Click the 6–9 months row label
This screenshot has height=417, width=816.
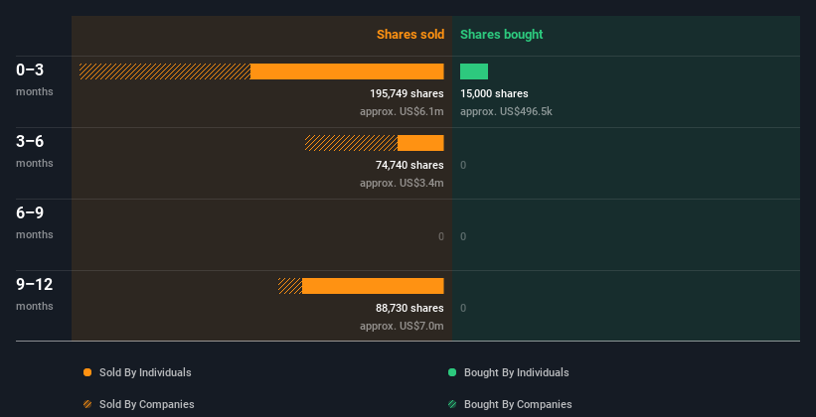click(35, 222)
